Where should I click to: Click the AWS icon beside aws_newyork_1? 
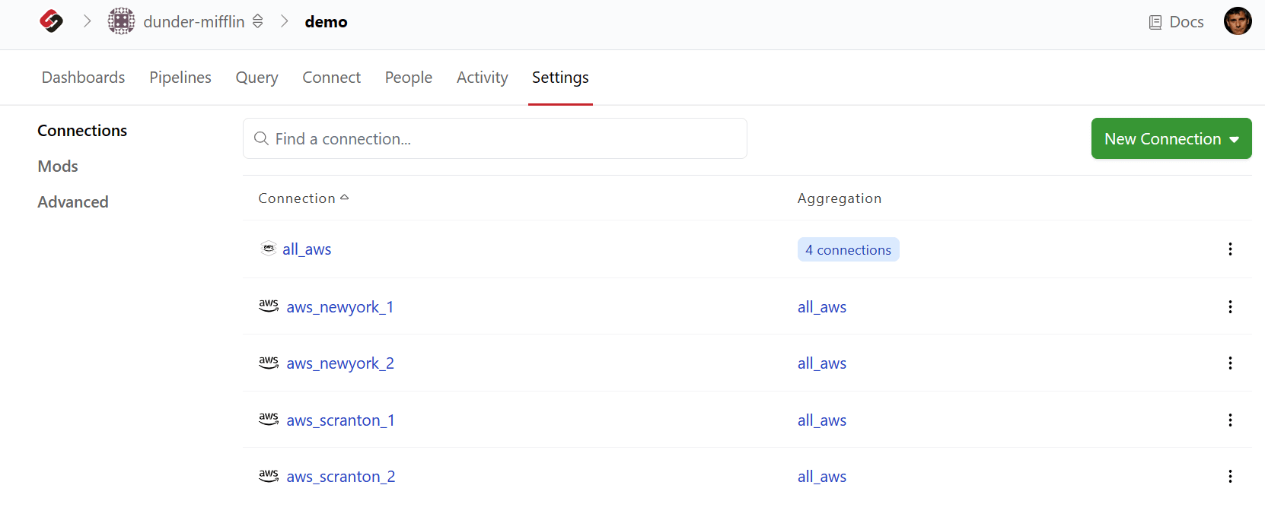point(269,306)
